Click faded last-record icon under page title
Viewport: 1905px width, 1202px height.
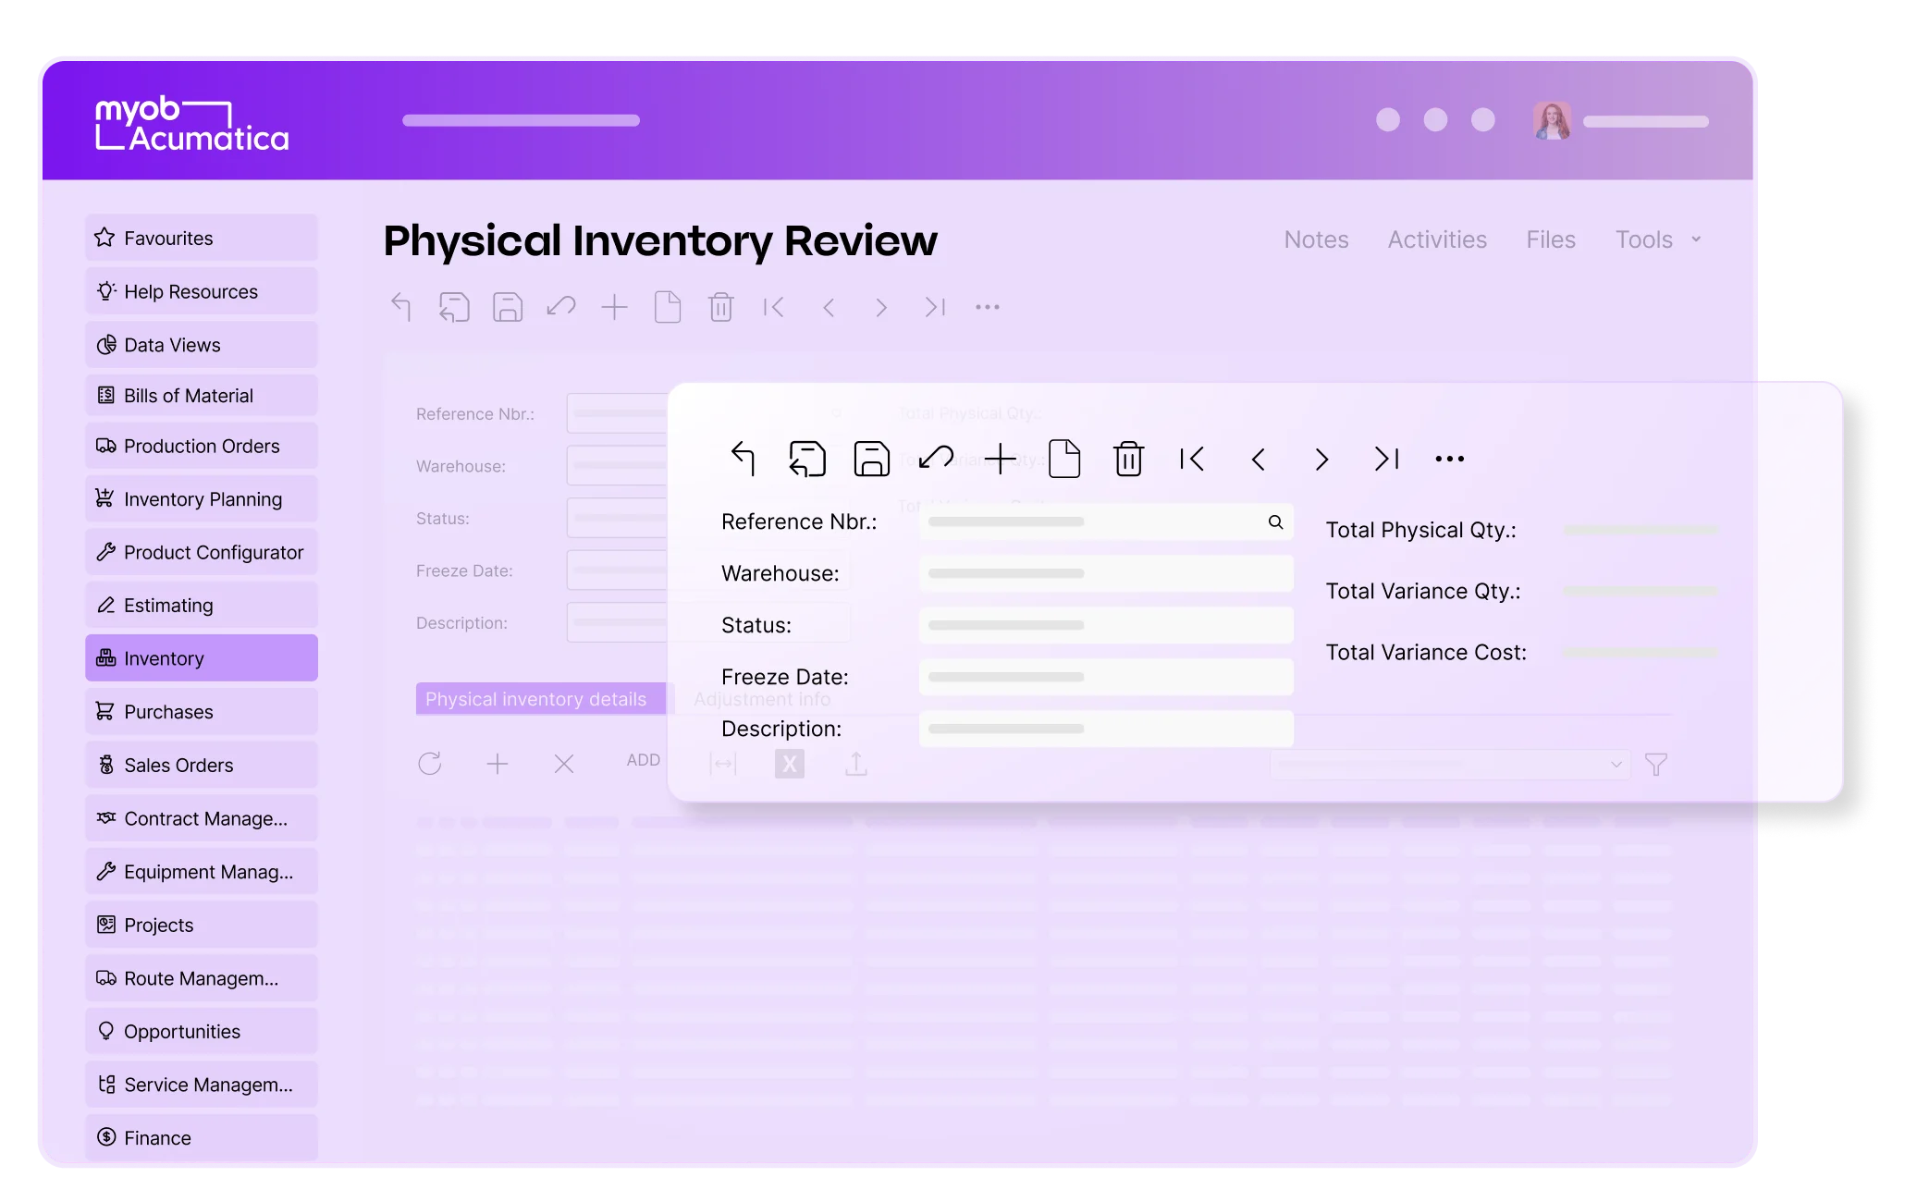point(935,307)
